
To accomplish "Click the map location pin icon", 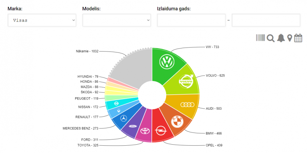I will coord(290,38).
